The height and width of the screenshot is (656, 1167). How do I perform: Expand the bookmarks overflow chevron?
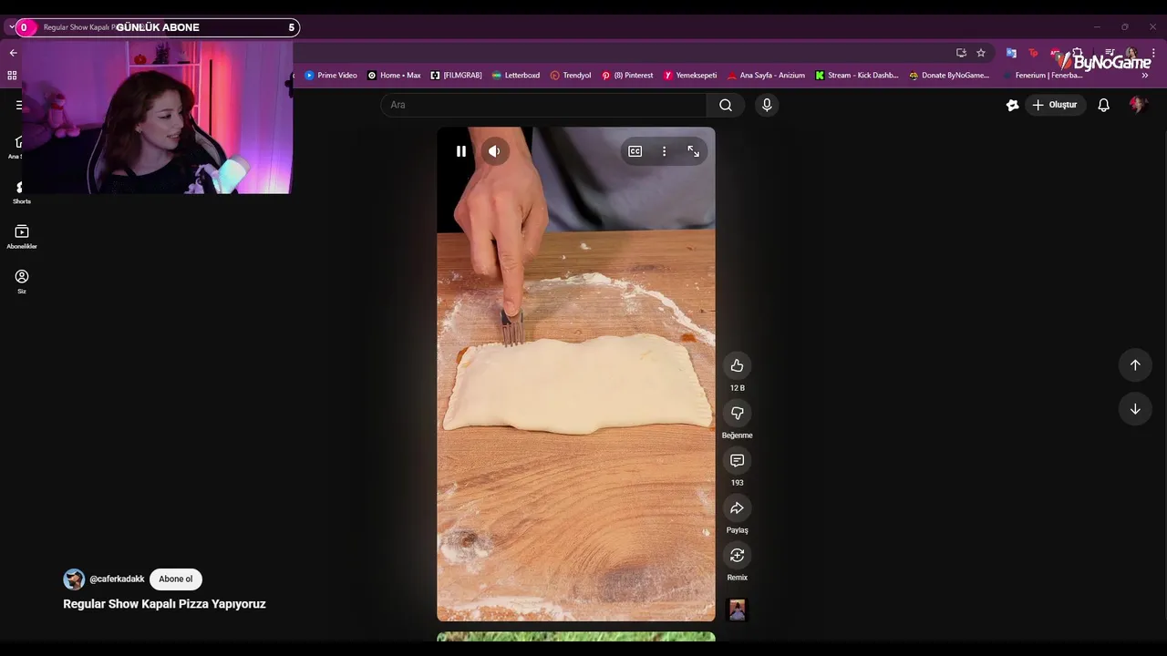(x=1145, y=76)
